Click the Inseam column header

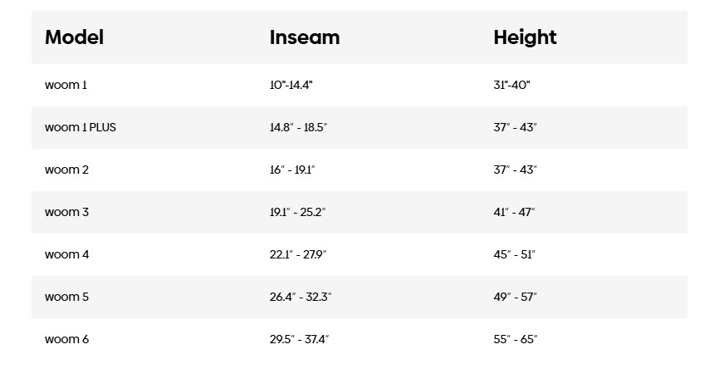305,37
